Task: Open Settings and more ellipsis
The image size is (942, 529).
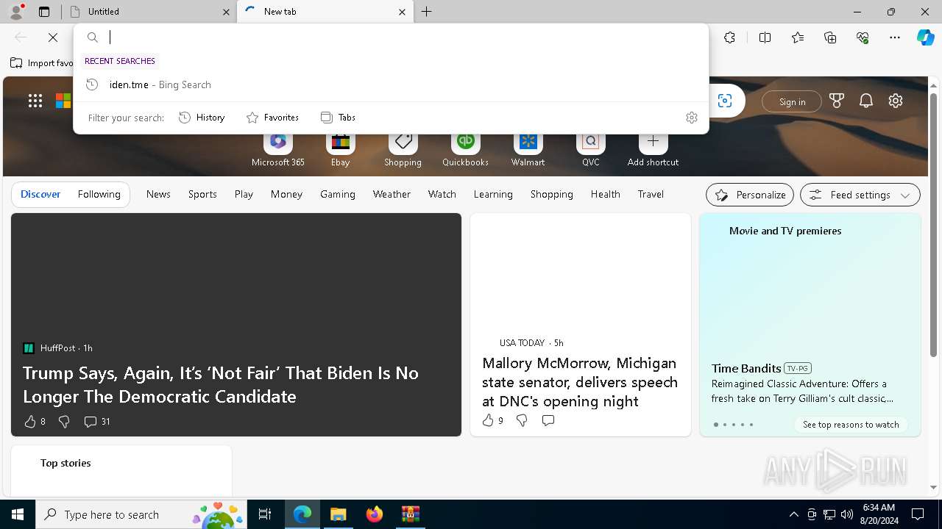Action: (x=895, y=37)
